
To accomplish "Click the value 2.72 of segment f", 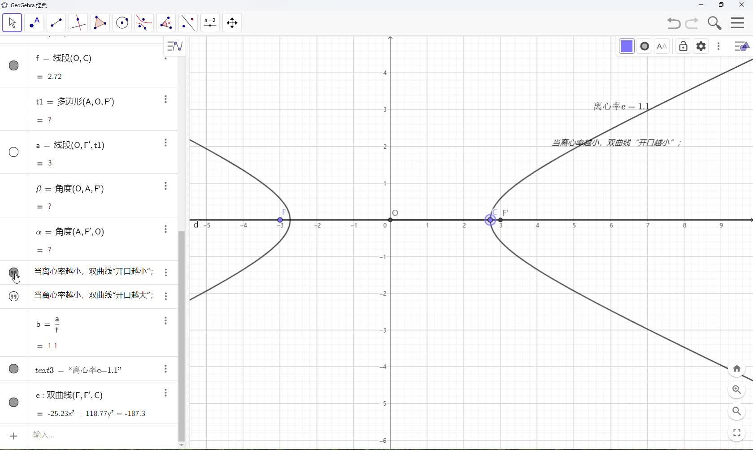I will coord(55,77).
